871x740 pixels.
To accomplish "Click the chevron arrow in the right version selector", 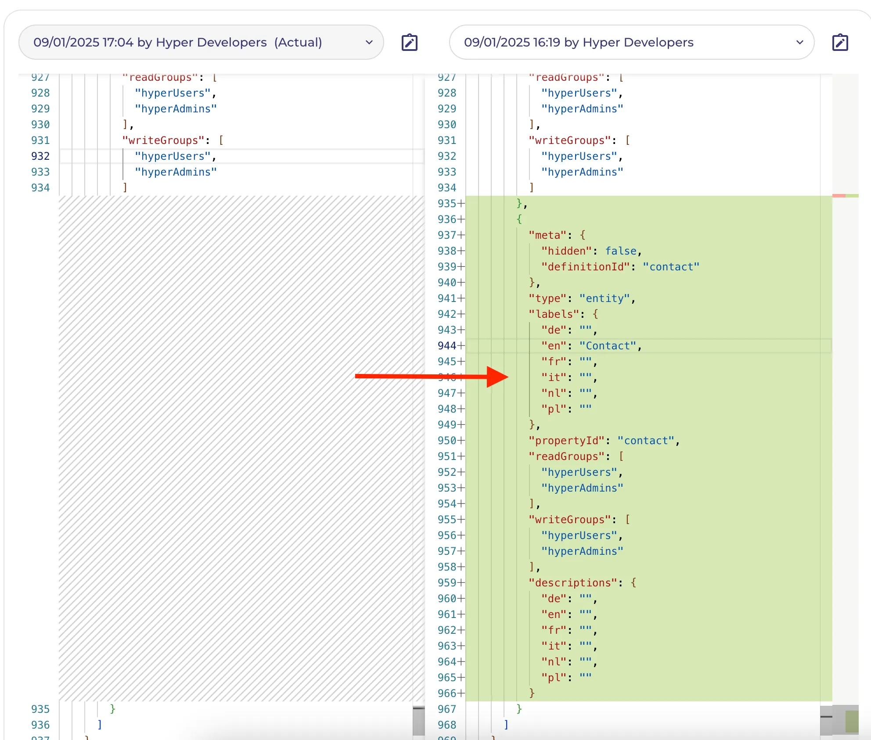I will click(800, 42).
